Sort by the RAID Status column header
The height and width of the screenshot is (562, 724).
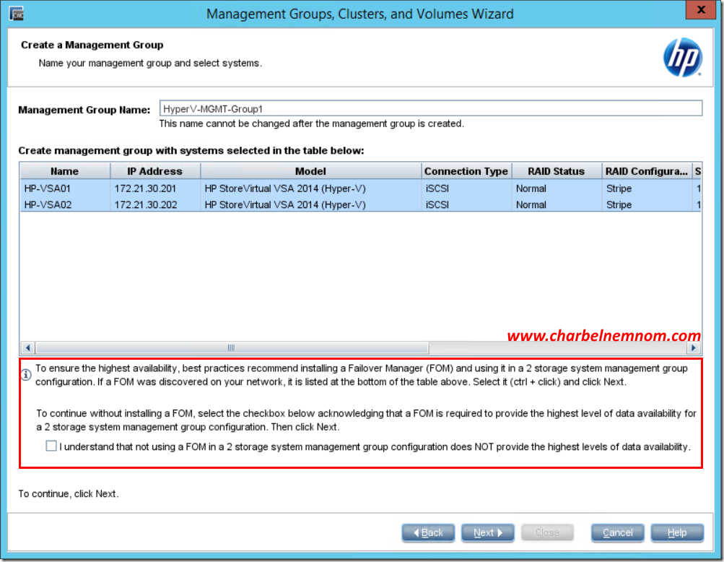pos(557,171)
